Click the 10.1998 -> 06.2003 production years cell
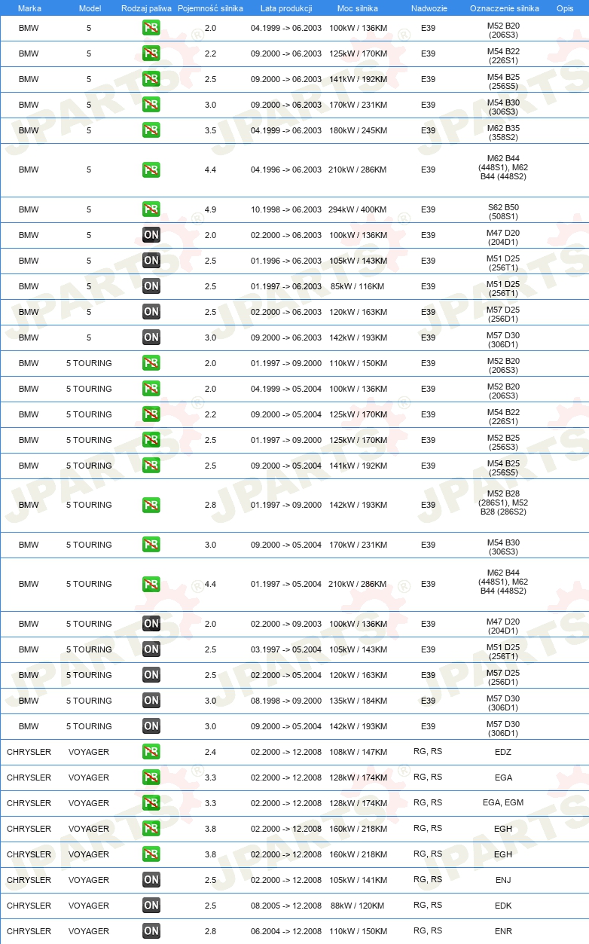 [x=286, y=209]
